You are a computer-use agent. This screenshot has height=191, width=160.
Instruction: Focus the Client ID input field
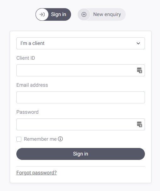(x=80, y=70)
